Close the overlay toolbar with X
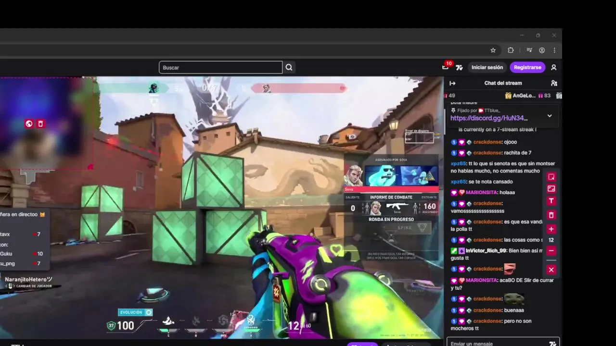The image size is (616, 346). tap(552, 270)
